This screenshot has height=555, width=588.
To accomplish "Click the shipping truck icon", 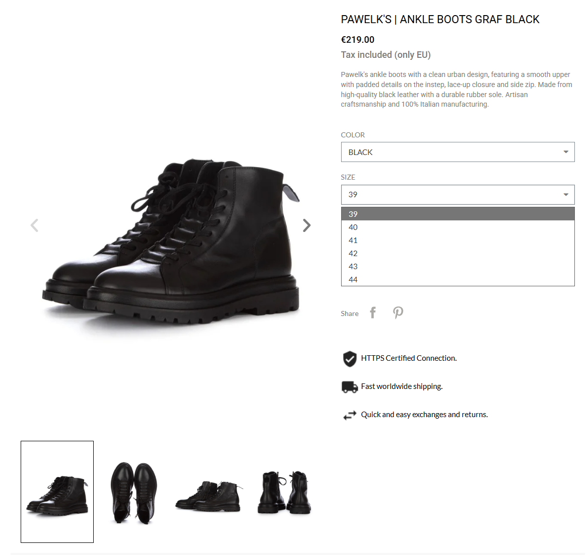I will point(350,387).
